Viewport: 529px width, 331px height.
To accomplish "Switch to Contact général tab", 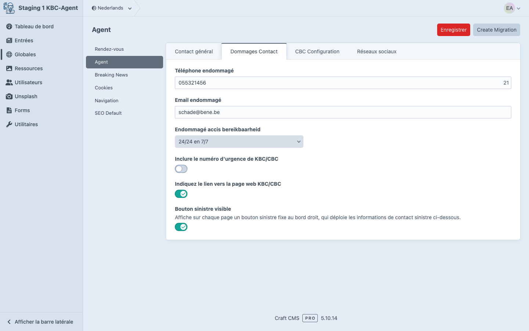I will [194, 51].
